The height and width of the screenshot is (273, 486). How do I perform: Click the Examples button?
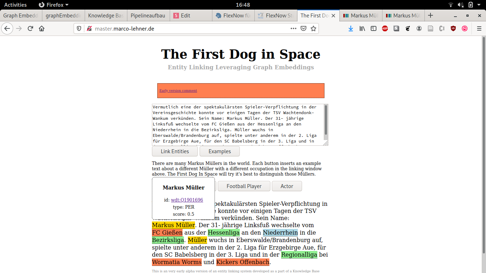point(220,151)
